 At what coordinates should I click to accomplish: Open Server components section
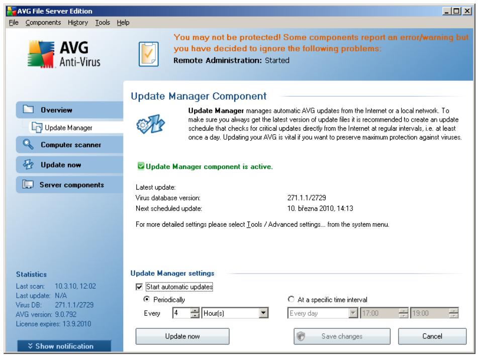click(x=69, y=185)
